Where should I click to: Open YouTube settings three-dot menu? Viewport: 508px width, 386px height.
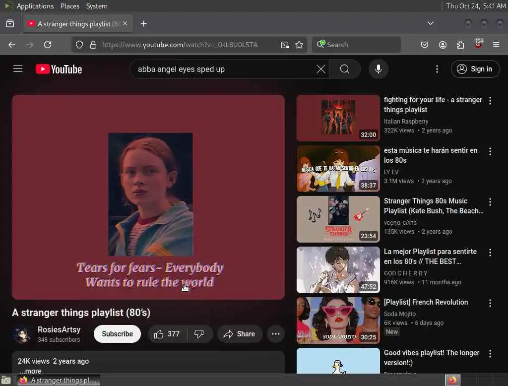(x=437, y=69)
